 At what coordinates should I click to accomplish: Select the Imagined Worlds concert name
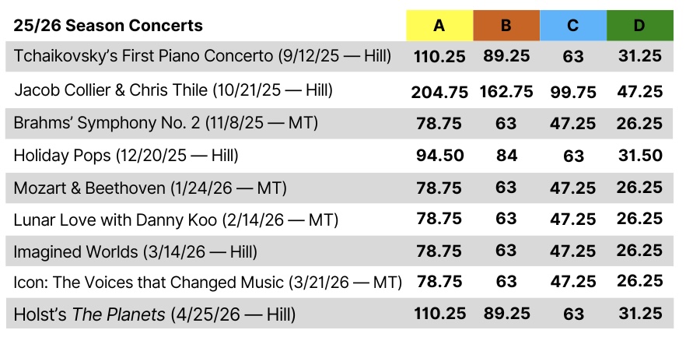point(135,251)
